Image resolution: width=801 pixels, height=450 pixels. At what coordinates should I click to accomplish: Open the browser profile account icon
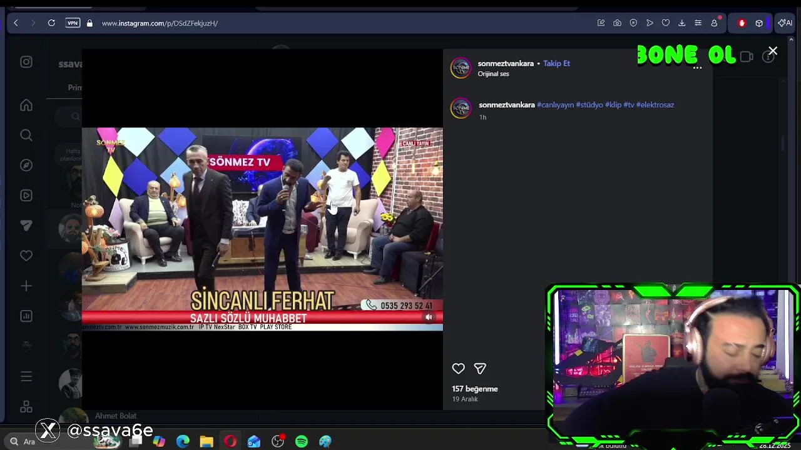click(714, 23)
